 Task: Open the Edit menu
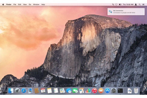(x=20, y=4)
